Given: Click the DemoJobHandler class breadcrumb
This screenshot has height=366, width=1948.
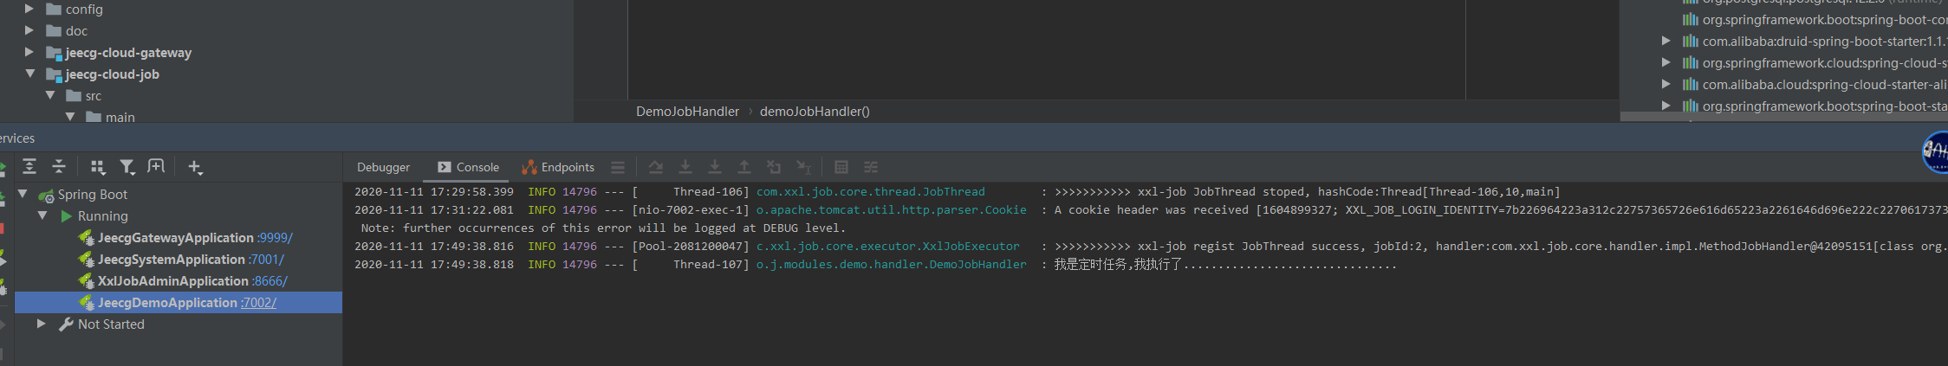Looking at the screenshot, I should coord(687,112).
